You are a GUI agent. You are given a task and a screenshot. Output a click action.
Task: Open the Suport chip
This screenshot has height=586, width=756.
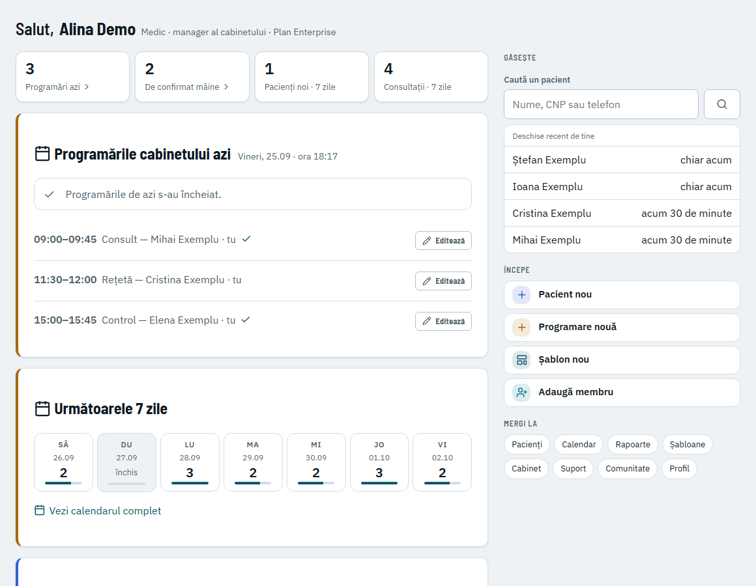pos(574,469)
